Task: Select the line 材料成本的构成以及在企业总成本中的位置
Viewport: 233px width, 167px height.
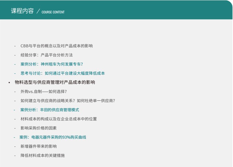Action: tap(58, 119)
